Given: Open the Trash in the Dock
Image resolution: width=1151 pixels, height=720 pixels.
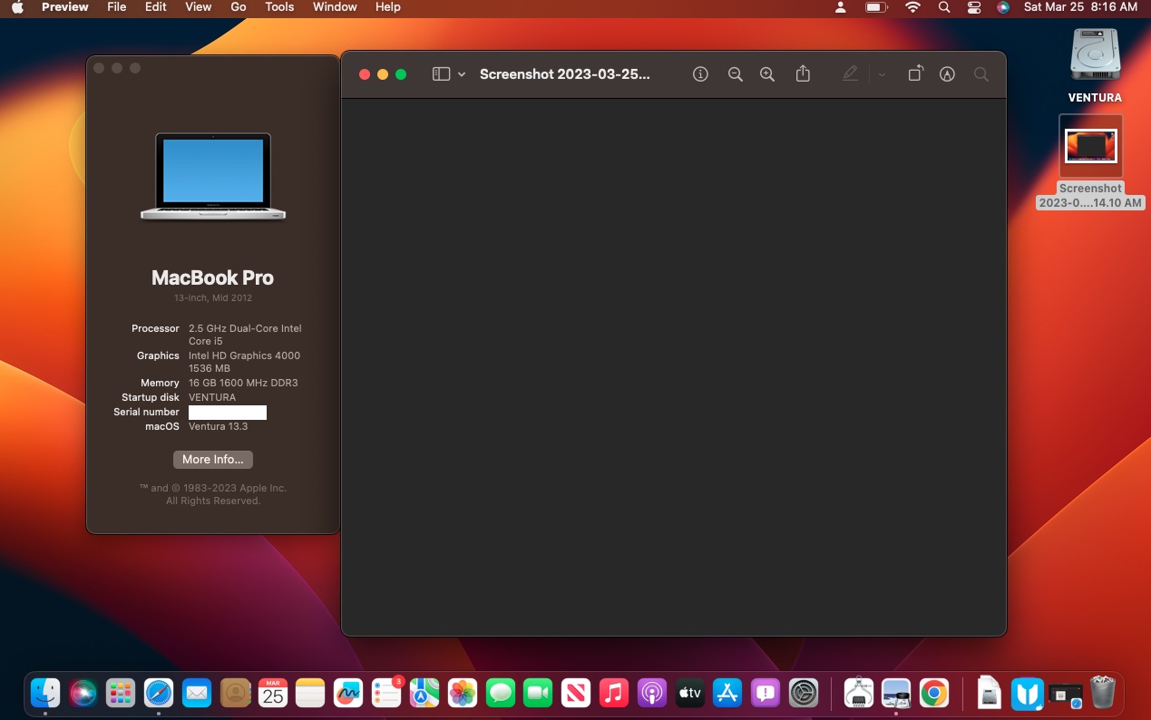Looking at the screenshot, I should [x=1103, y=694].
